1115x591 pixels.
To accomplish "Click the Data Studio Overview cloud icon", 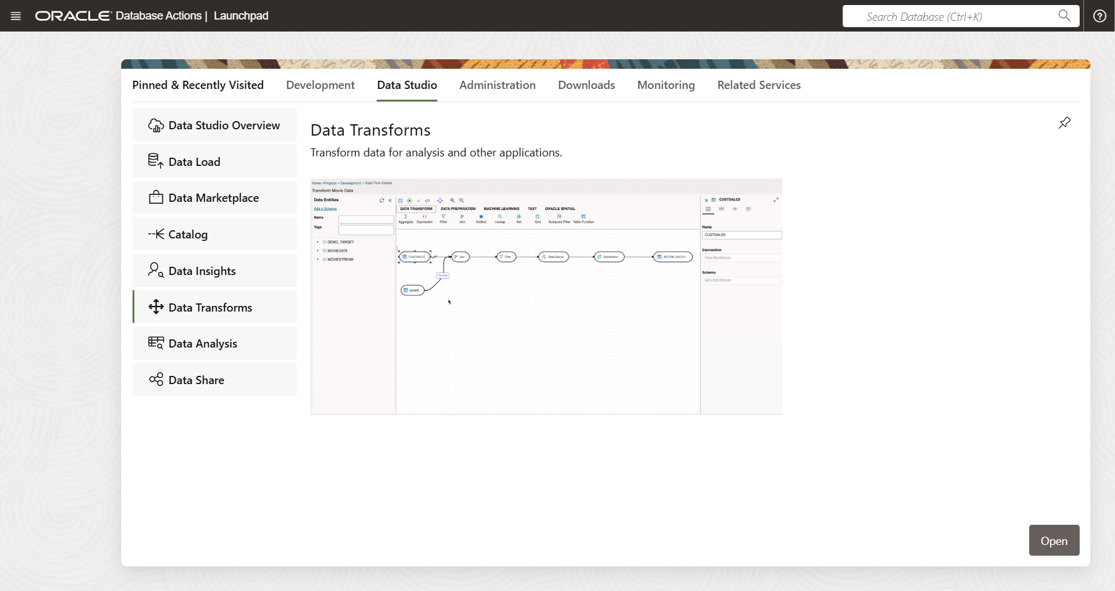I will 156,125.
